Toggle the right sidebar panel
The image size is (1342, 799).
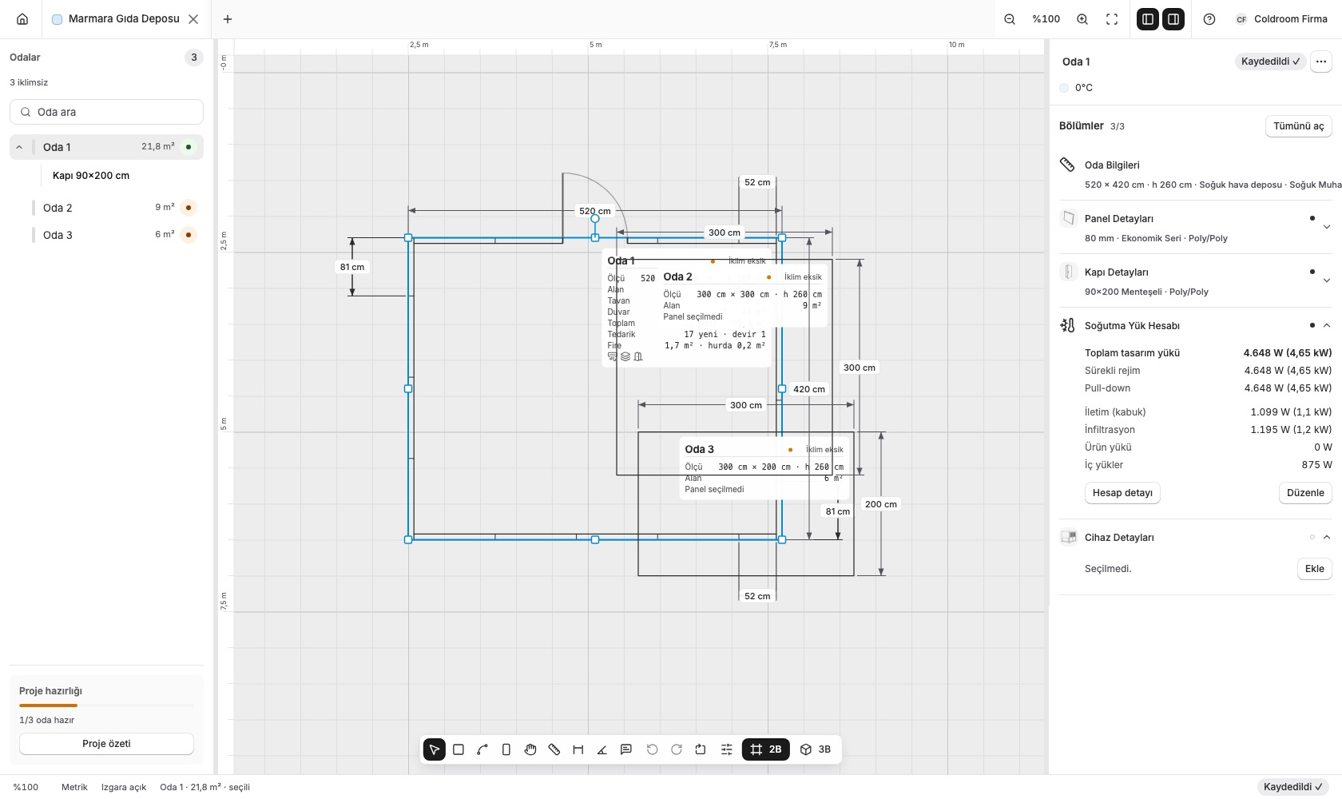tap(1173, 19)
